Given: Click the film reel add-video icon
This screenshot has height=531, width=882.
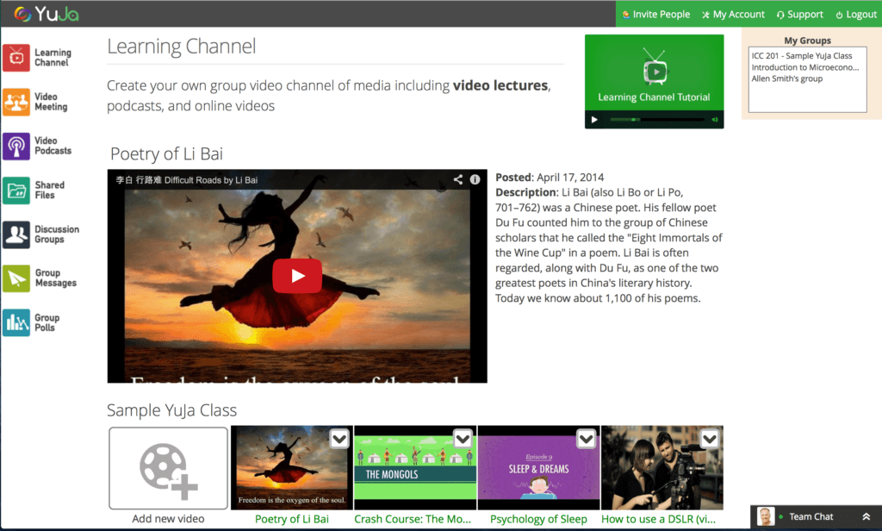Looking at the screenshot, I should 168,471.
